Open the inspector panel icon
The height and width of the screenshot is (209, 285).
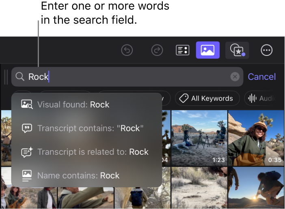[x=182, y=50]
